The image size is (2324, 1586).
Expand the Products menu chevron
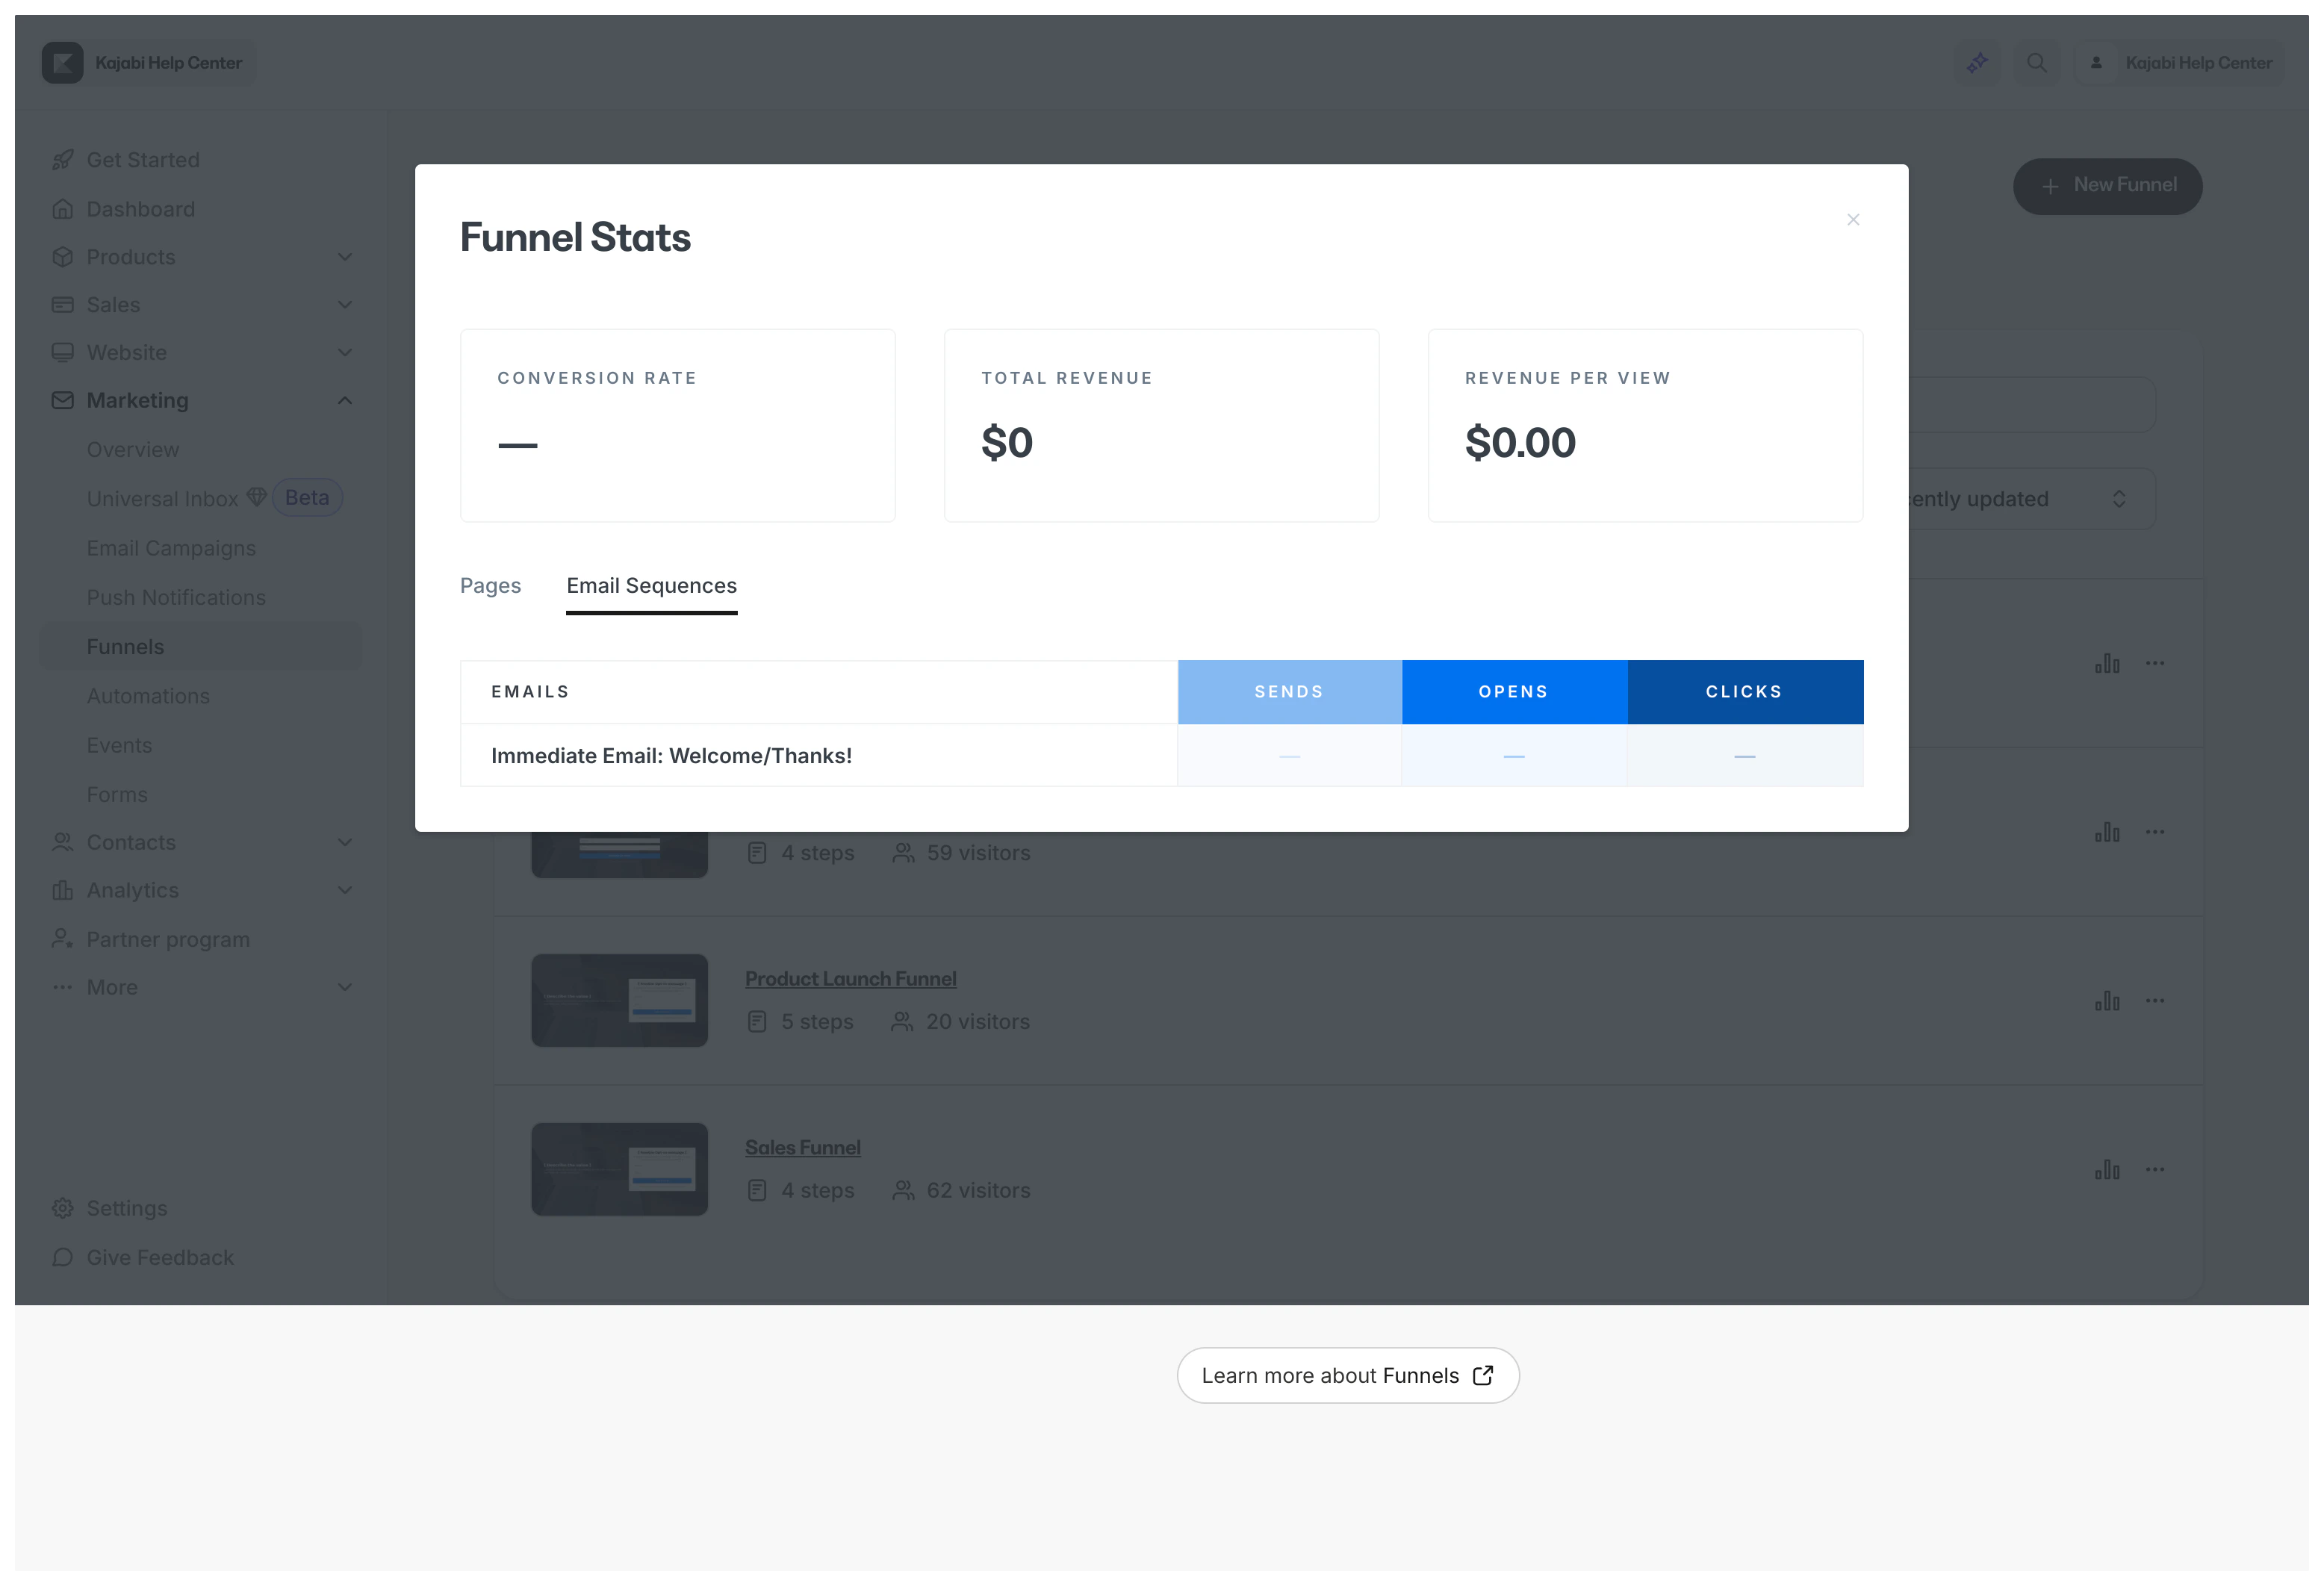coord(345,257)
